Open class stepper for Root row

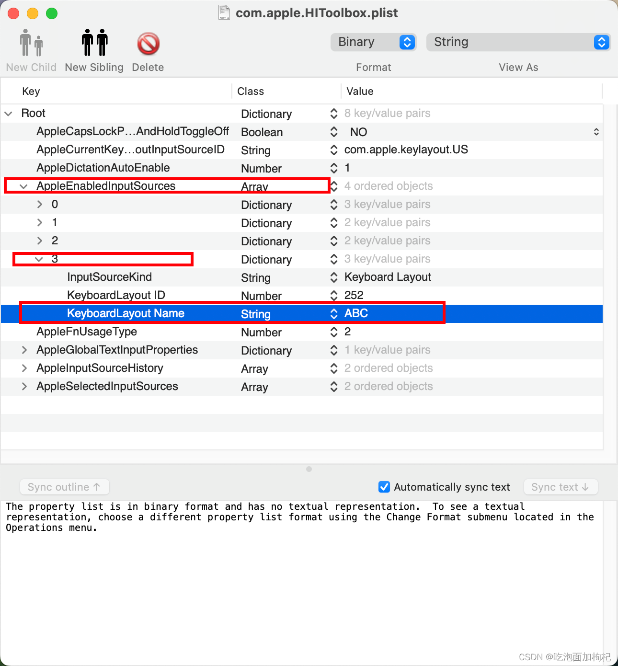coord(334,114)
